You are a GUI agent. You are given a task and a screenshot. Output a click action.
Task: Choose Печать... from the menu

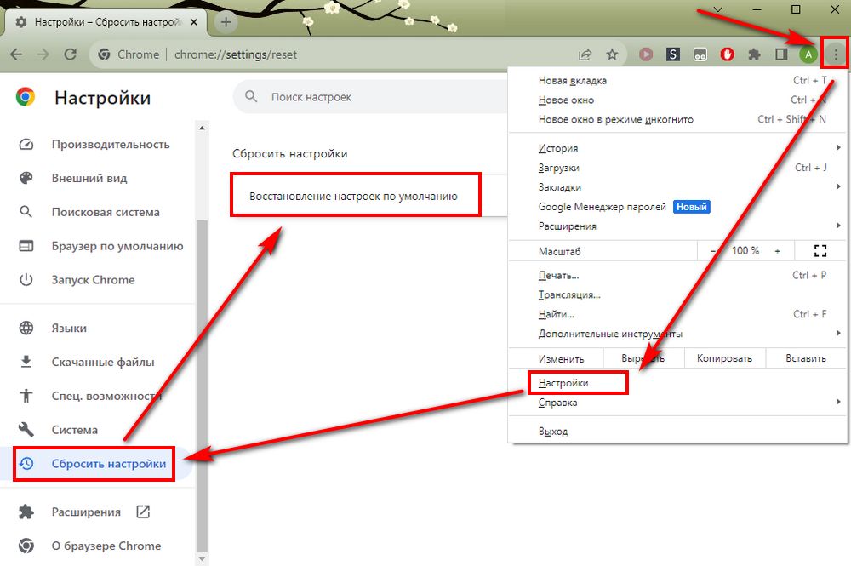point(677,275)
